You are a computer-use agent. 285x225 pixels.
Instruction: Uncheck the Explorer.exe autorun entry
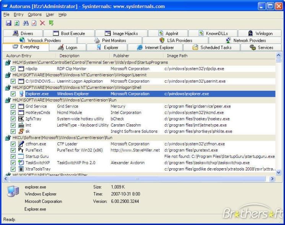(x=13, y=94)
